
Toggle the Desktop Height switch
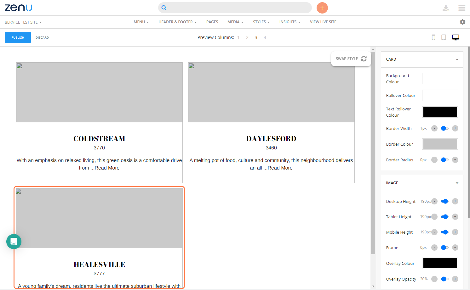[x=445, y=201]
